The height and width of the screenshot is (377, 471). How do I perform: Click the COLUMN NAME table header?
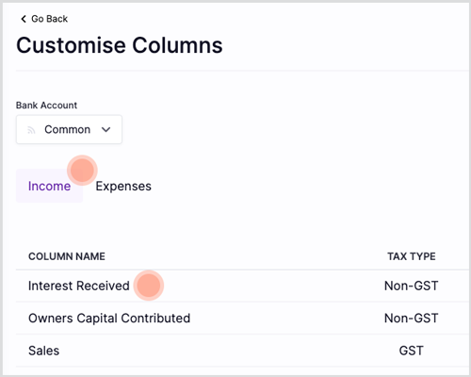tap(67, 256)
